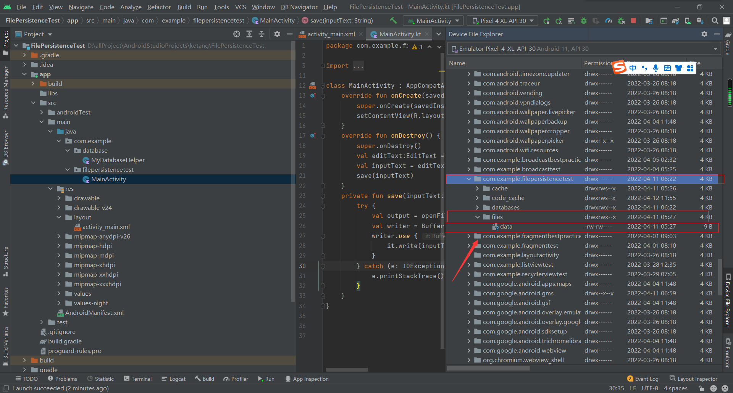
Task: Open the Emulator device selector combo box
Action: coord(584,48)
